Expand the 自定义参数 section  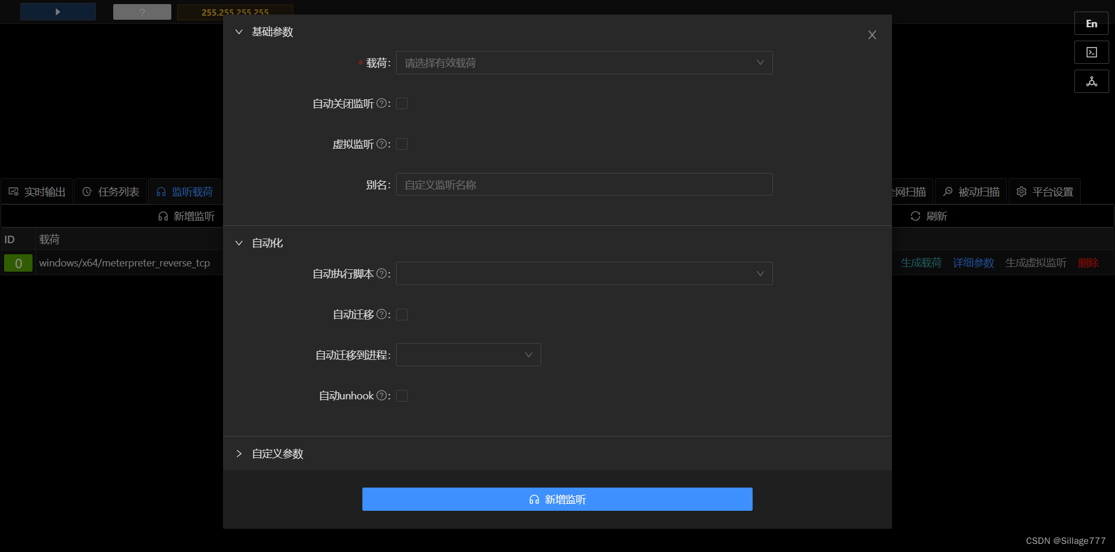(239, 454)
